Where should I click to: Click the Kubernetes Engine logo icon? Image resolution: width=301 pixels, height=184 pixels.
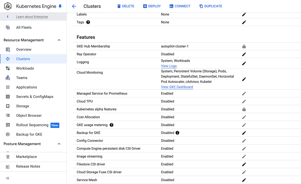click(8, 6)
